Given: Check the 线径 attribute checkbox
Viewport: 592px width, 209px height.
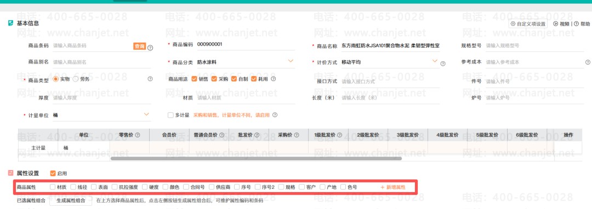Looking at the screenshot, I should click(73, 187).
